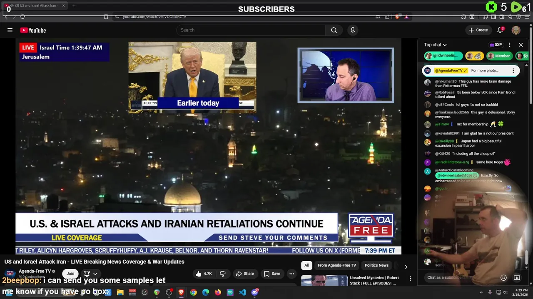Open Google Chrome from the taskbar
This screenshot has height=299, width=533.
tap(193, 292)
